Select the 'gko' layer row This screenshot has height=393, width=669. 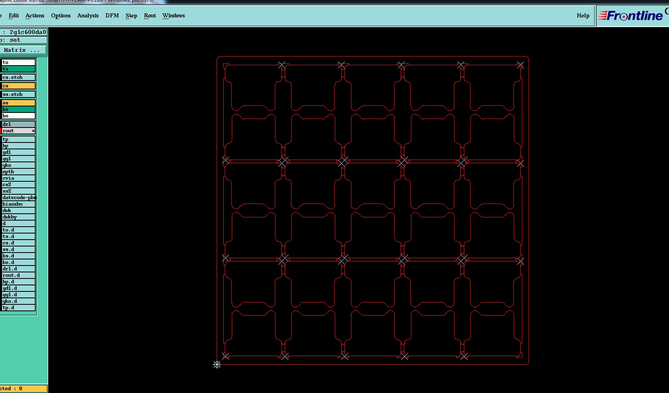click(18, 165)
